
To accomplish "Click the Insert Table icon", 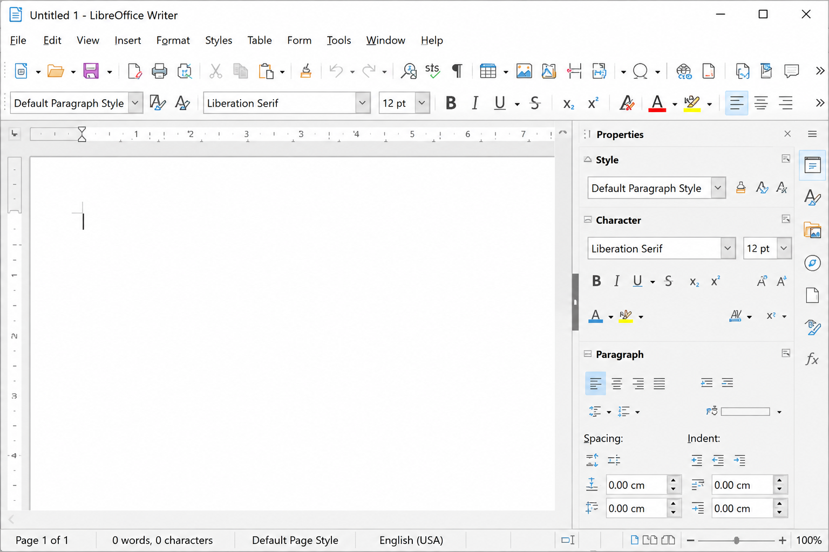I will pyautogui.click(x=488, y=71).
